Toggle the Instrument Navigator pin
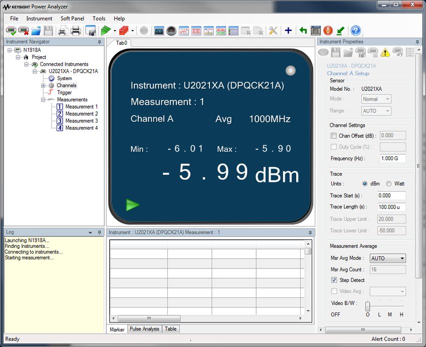 pyautogui.click(x=99, y=42)
